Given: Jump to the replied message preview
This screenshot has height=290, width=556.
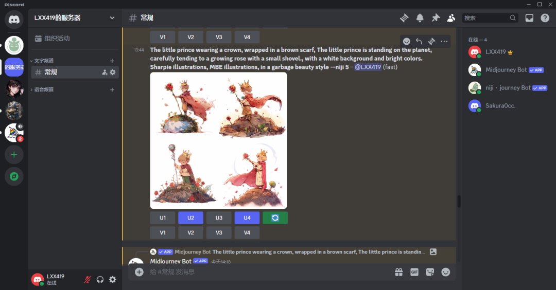Looking at the screenshot, I should [319, 252].
